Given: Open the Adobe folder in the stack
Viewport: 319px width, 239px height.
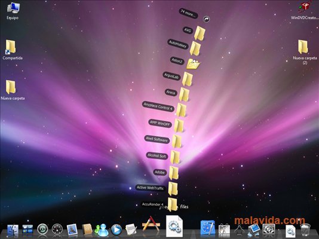Looking at the screenshot, I should pos(174,173).
